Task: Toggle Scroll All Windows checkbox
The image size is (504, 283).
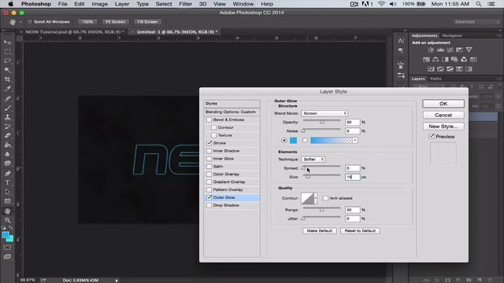Action: (30, 22)
